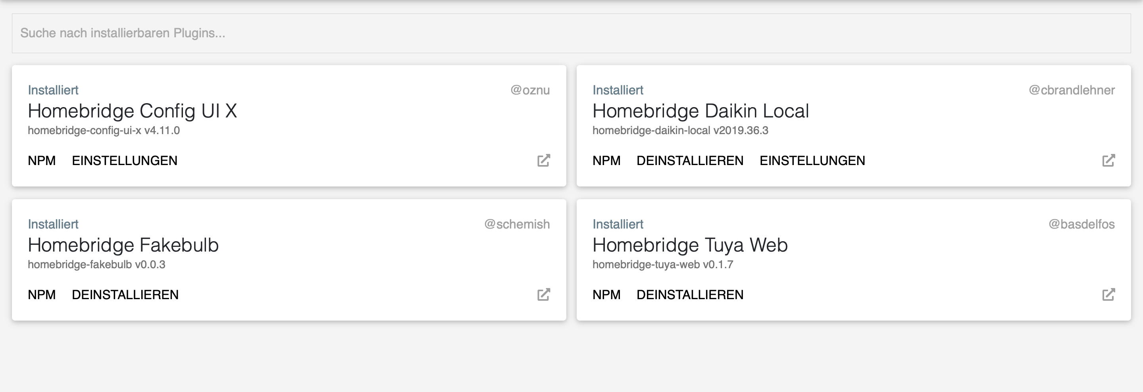Screen dimensions: 1143x392
Task: Click the @basdelfos author label
Action: coord(1081,225)
